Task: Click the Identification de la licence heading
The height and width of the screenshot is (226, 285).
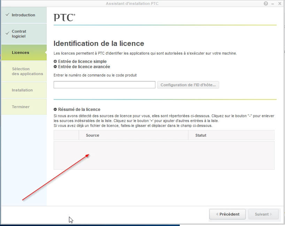Action: coord(99,43)
